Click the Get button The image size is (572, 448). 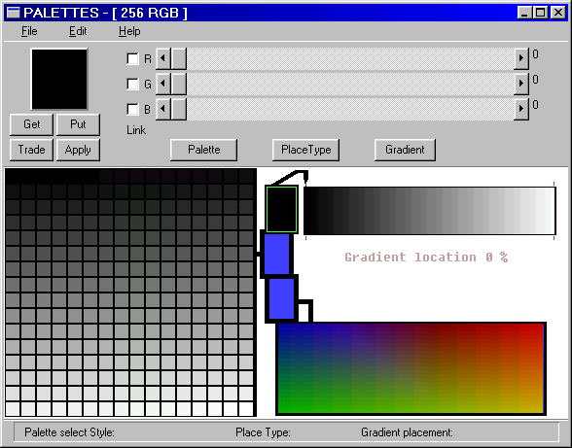[x=32, y=124]
